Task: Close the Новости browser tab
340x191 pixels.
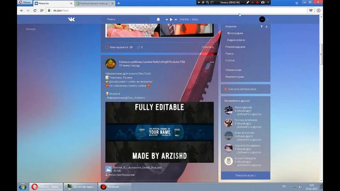Action: coord(71,3)
